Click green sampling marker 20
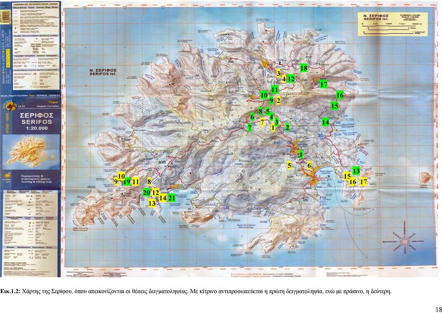442x313 pixels. coord(146,193)
